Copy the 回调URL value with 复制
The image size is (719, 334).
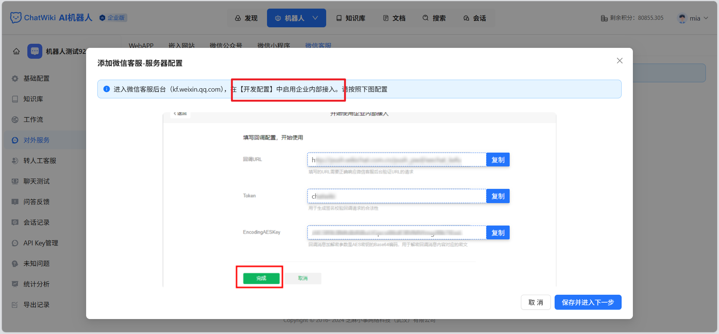coord(498,160)
